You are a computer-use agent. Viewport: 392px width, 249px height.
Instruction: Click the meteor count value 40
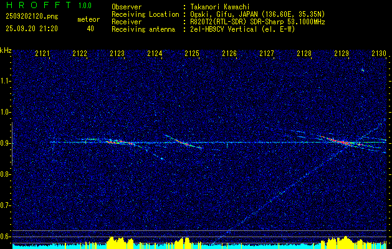(x=90, y=29)
